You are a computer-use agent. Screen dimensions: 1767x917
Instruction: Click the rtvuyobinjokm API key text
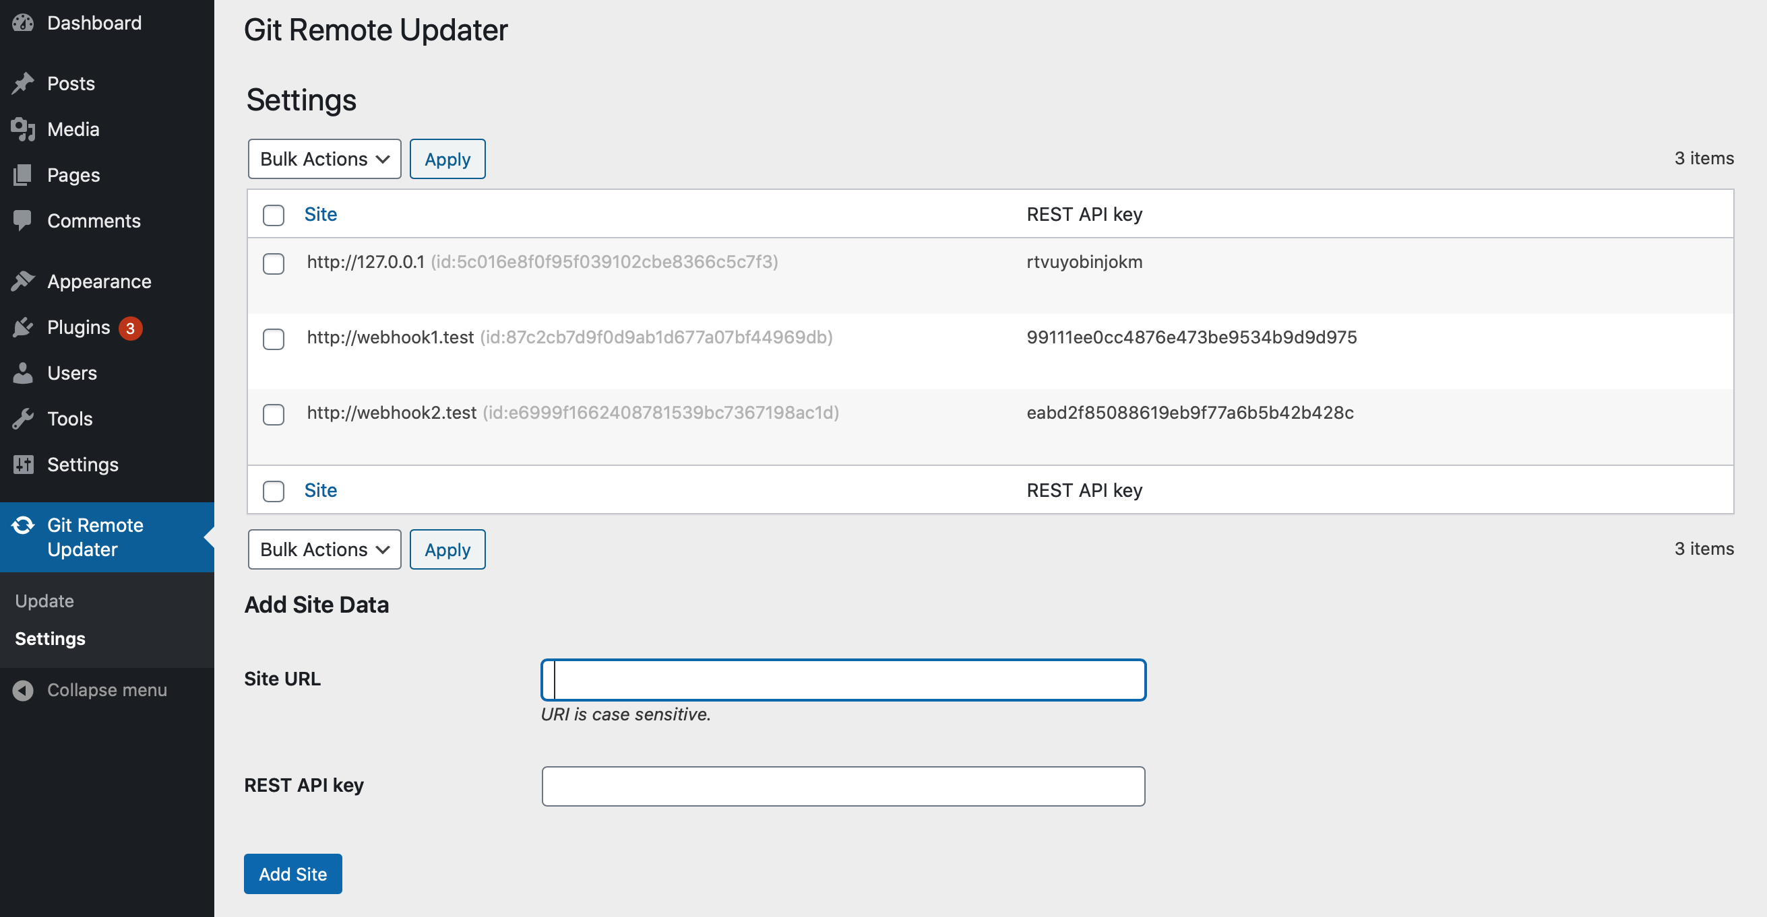point(1084,263)
